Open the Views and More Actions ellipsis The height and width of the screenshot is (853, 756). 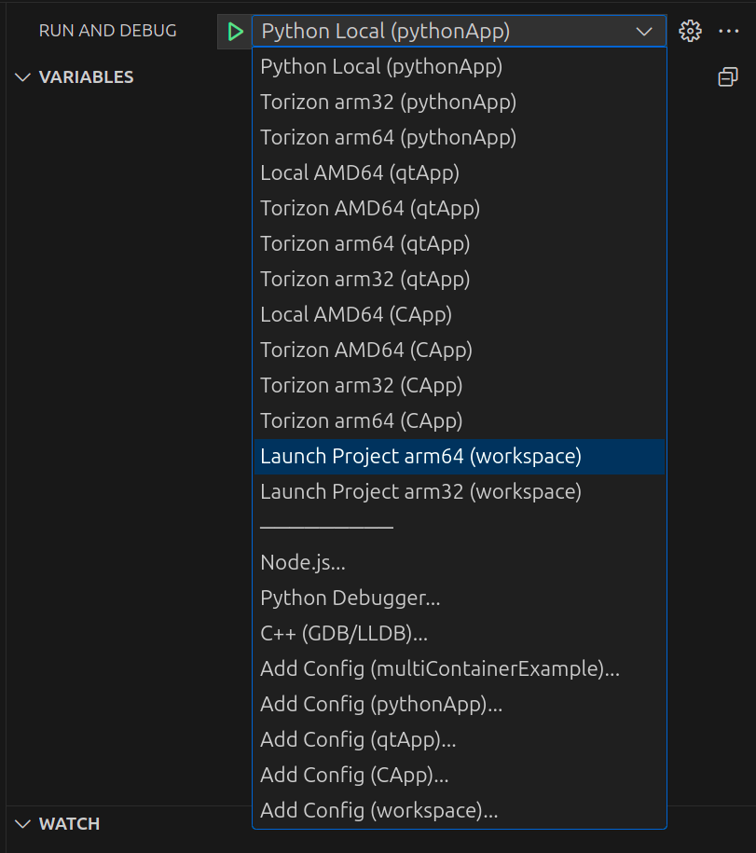click(729, 31)
